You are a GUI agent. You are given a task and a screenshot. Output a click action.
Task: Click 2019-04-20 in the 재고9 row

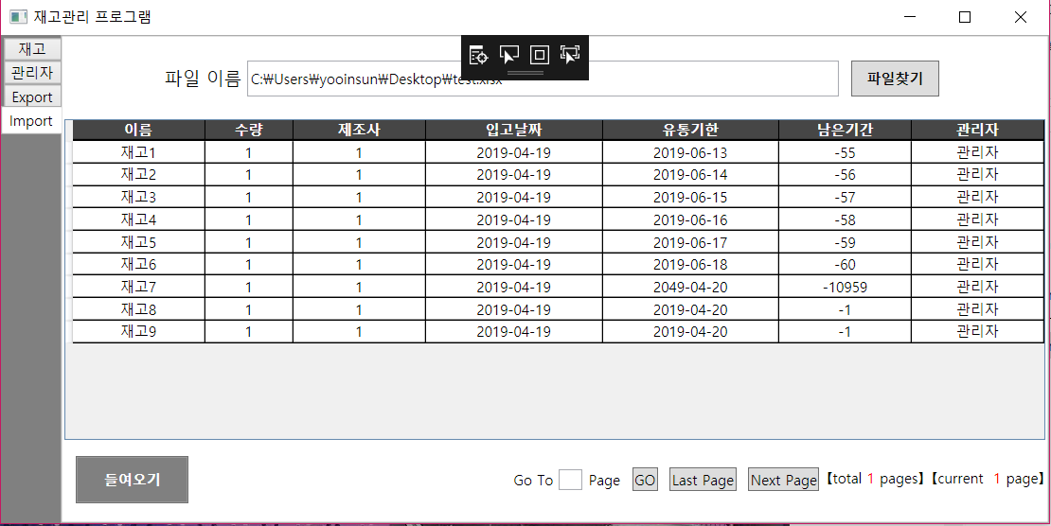tap(690, 332)
